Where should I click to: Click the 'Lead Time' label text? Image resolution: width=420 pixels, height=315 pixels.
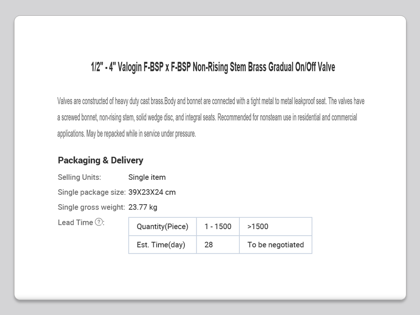coord(75,222)
